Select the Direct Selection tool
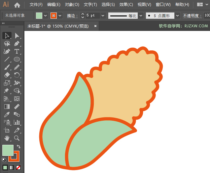The image size is (210, 173). pyautogui.click(x=17, y=36)
